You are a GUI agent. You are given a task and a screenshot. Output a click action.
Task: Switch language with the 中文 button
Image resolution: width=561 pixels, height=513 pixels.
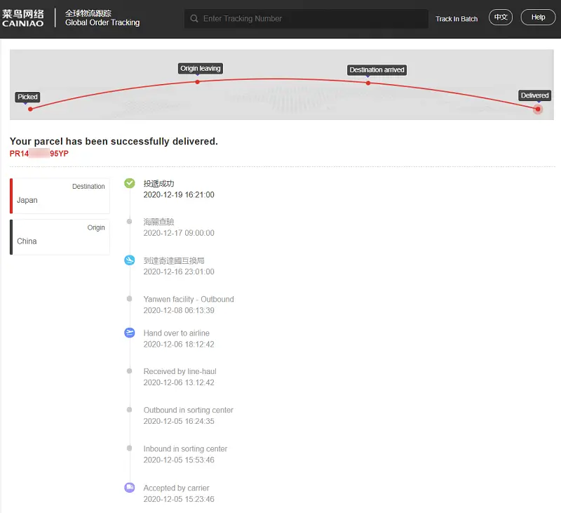tap(501, 18)
